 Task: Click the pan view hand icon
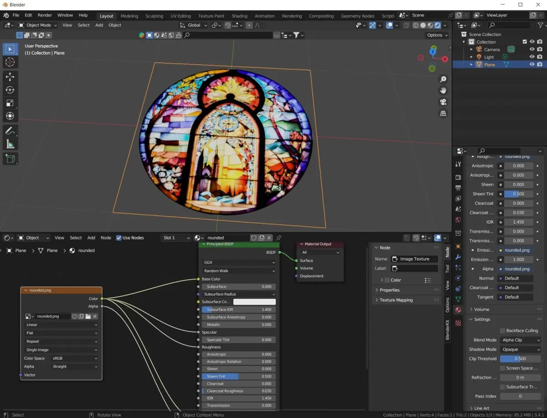tap(443, 91)
